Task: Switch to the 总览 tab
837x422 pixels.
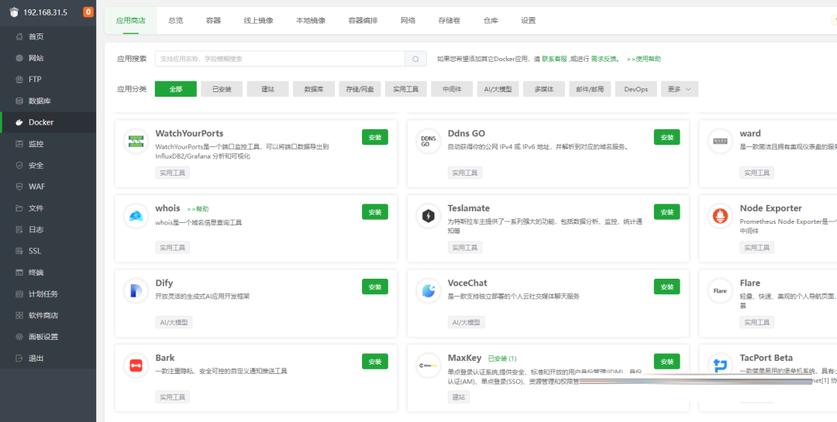Action: tap(176, 21)
